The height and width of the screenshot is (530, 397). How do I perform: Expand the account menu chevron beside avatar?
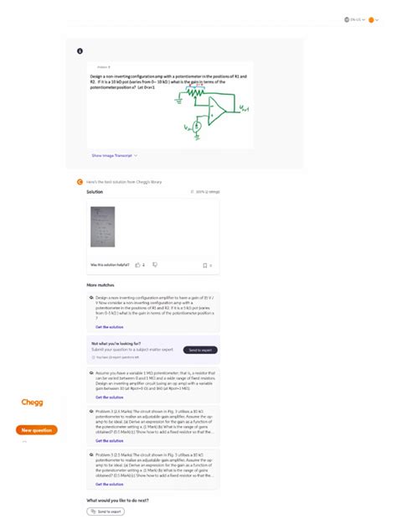click(377, 20)
